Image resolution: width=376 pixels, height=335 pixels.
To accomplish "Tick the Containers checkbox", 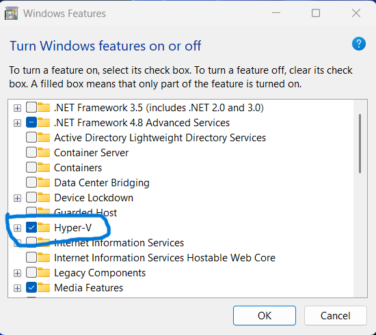I will pos(31,167).
